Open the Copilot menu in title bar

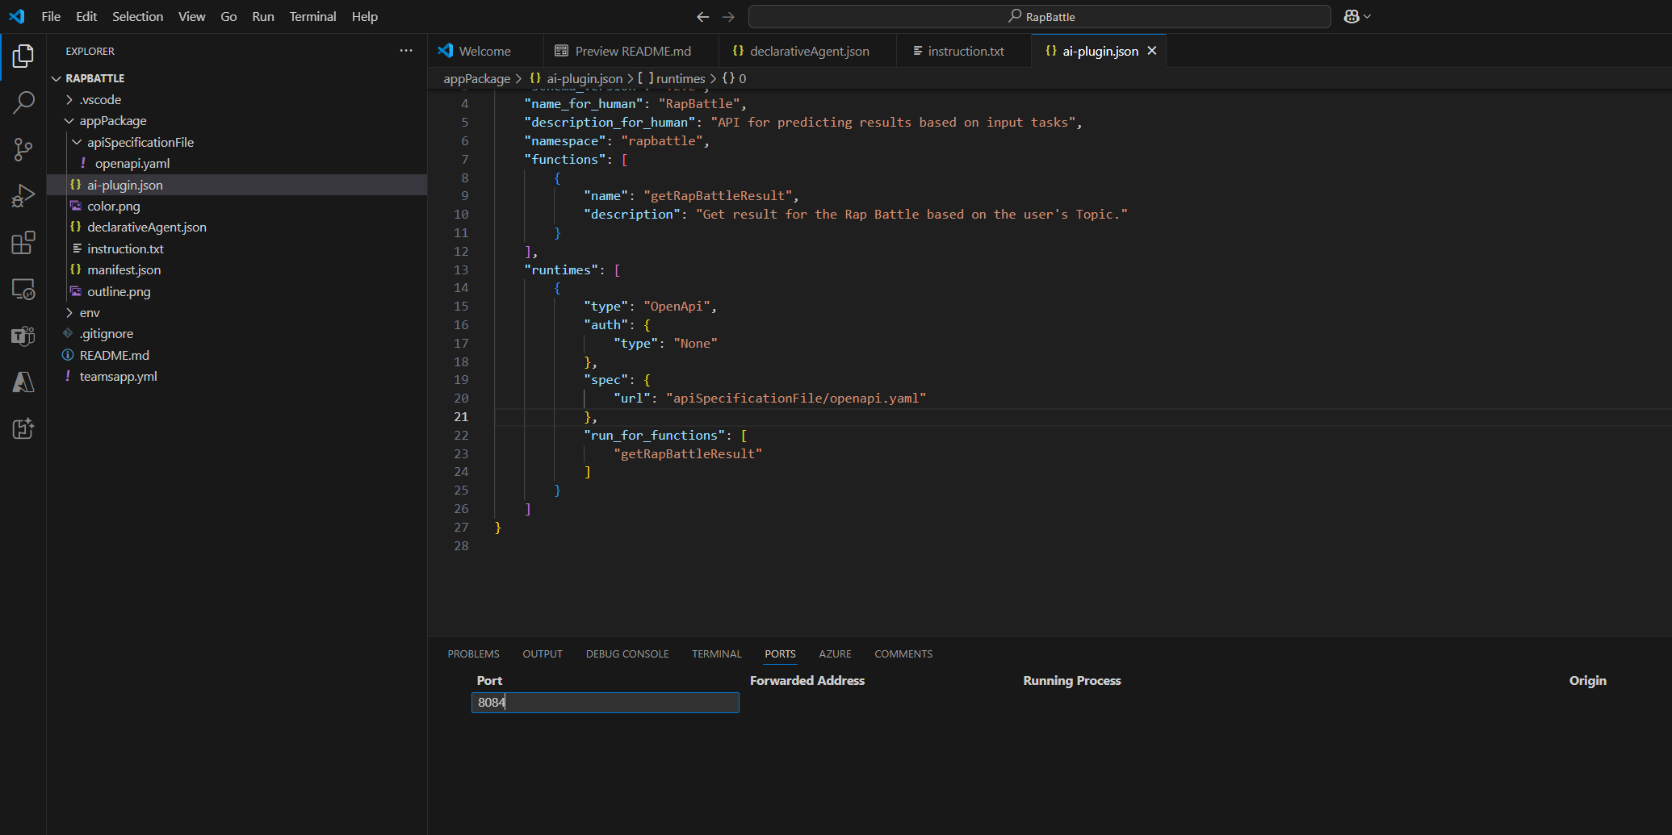pyautogui.click(x=1357, y=17)
